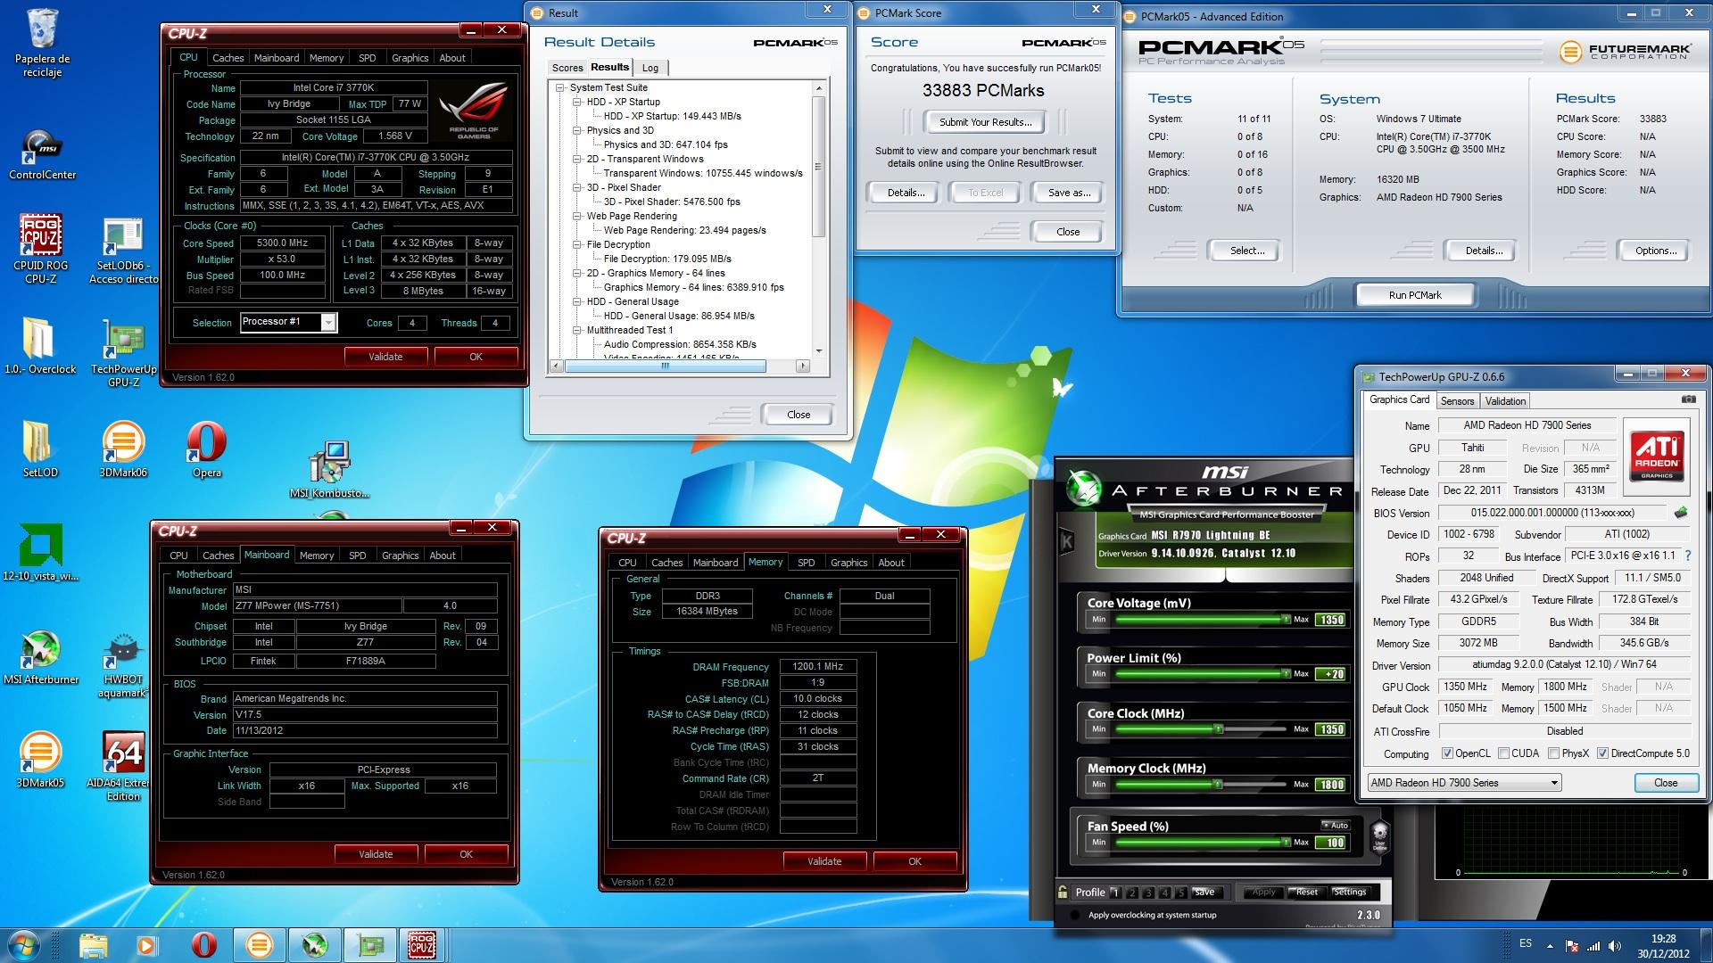Click GPU-Z BIOS save chip icon

click(x=1681, y=513)
